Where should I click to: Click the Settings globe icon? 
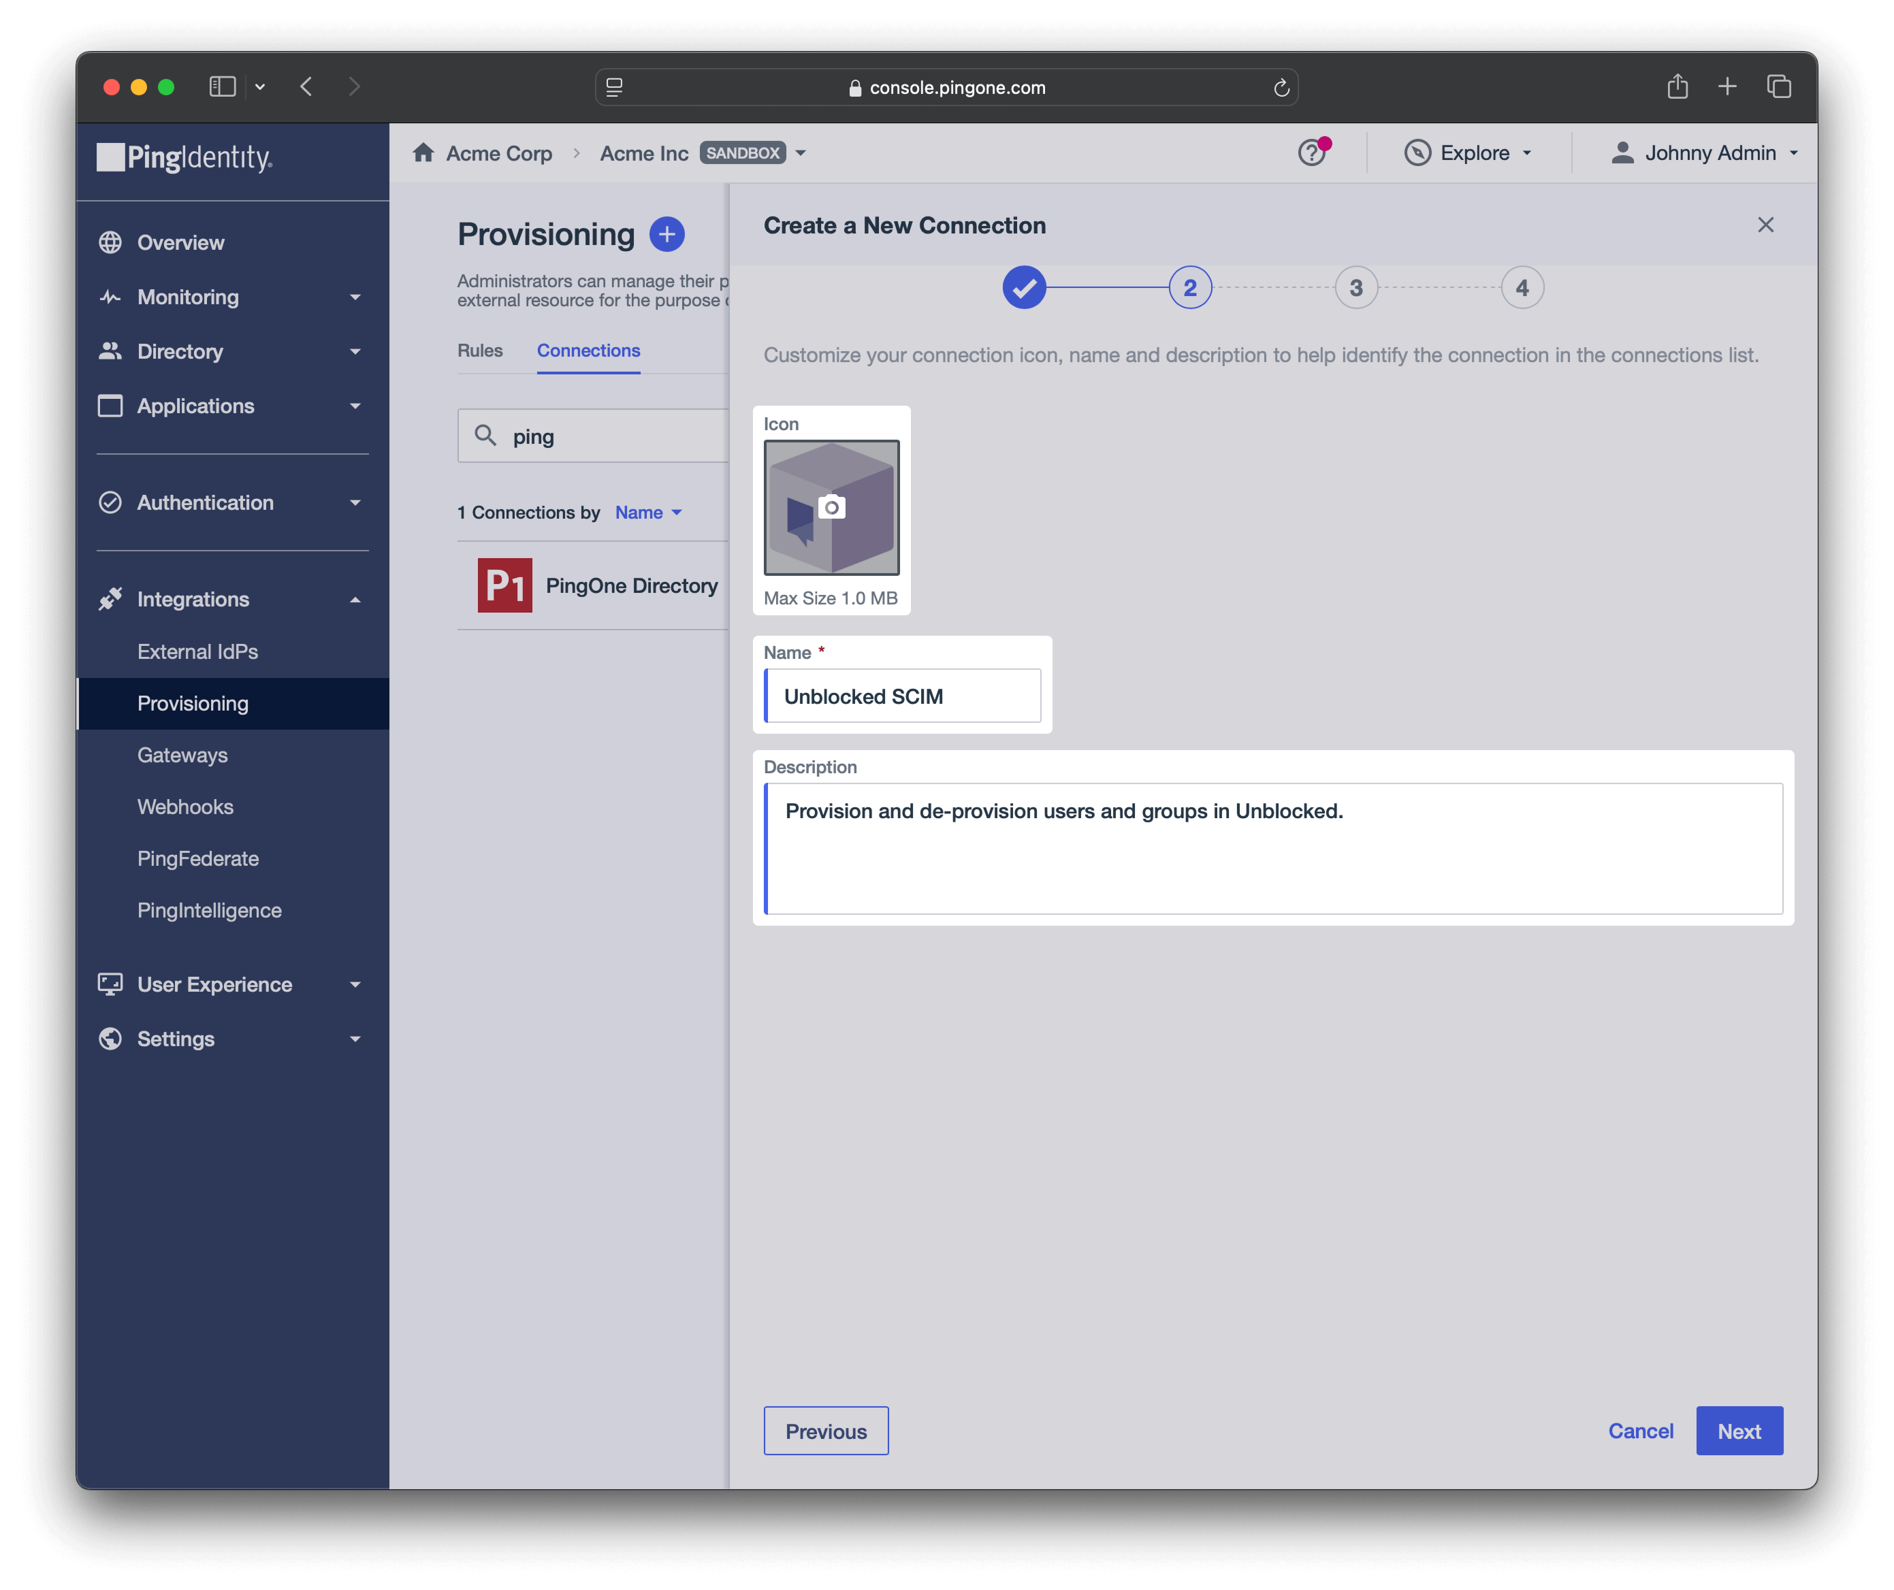[110, 1039]
